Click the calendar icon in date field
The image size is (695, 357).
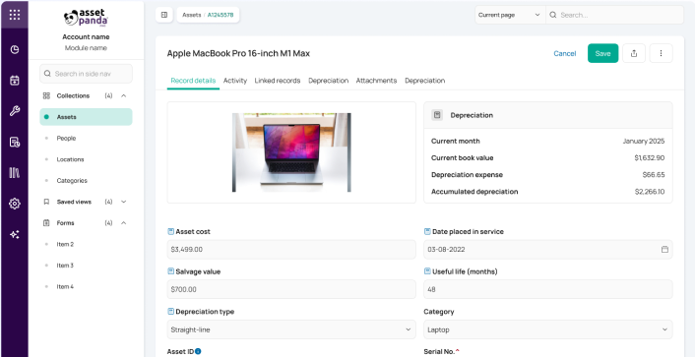664,250
